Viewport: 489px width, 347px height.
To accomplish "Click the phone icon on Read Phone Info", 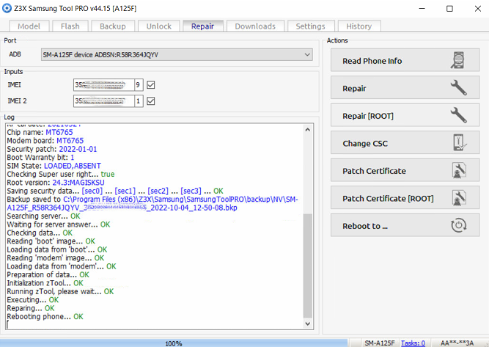I will point(458,61).
